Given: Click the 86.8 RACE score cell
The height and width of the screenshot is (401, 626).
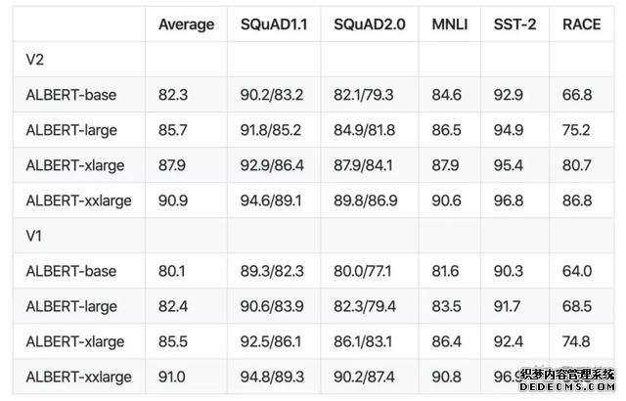Looking at the screenshot, I should point(577,200).
